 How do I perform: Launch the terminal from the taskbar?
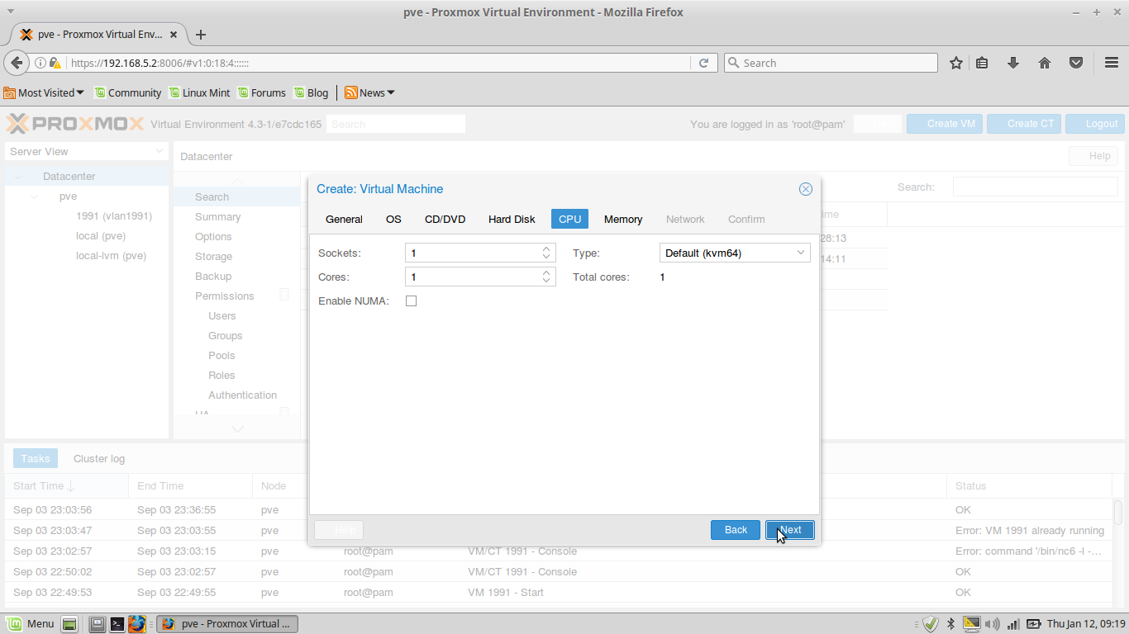coord(117,623)
